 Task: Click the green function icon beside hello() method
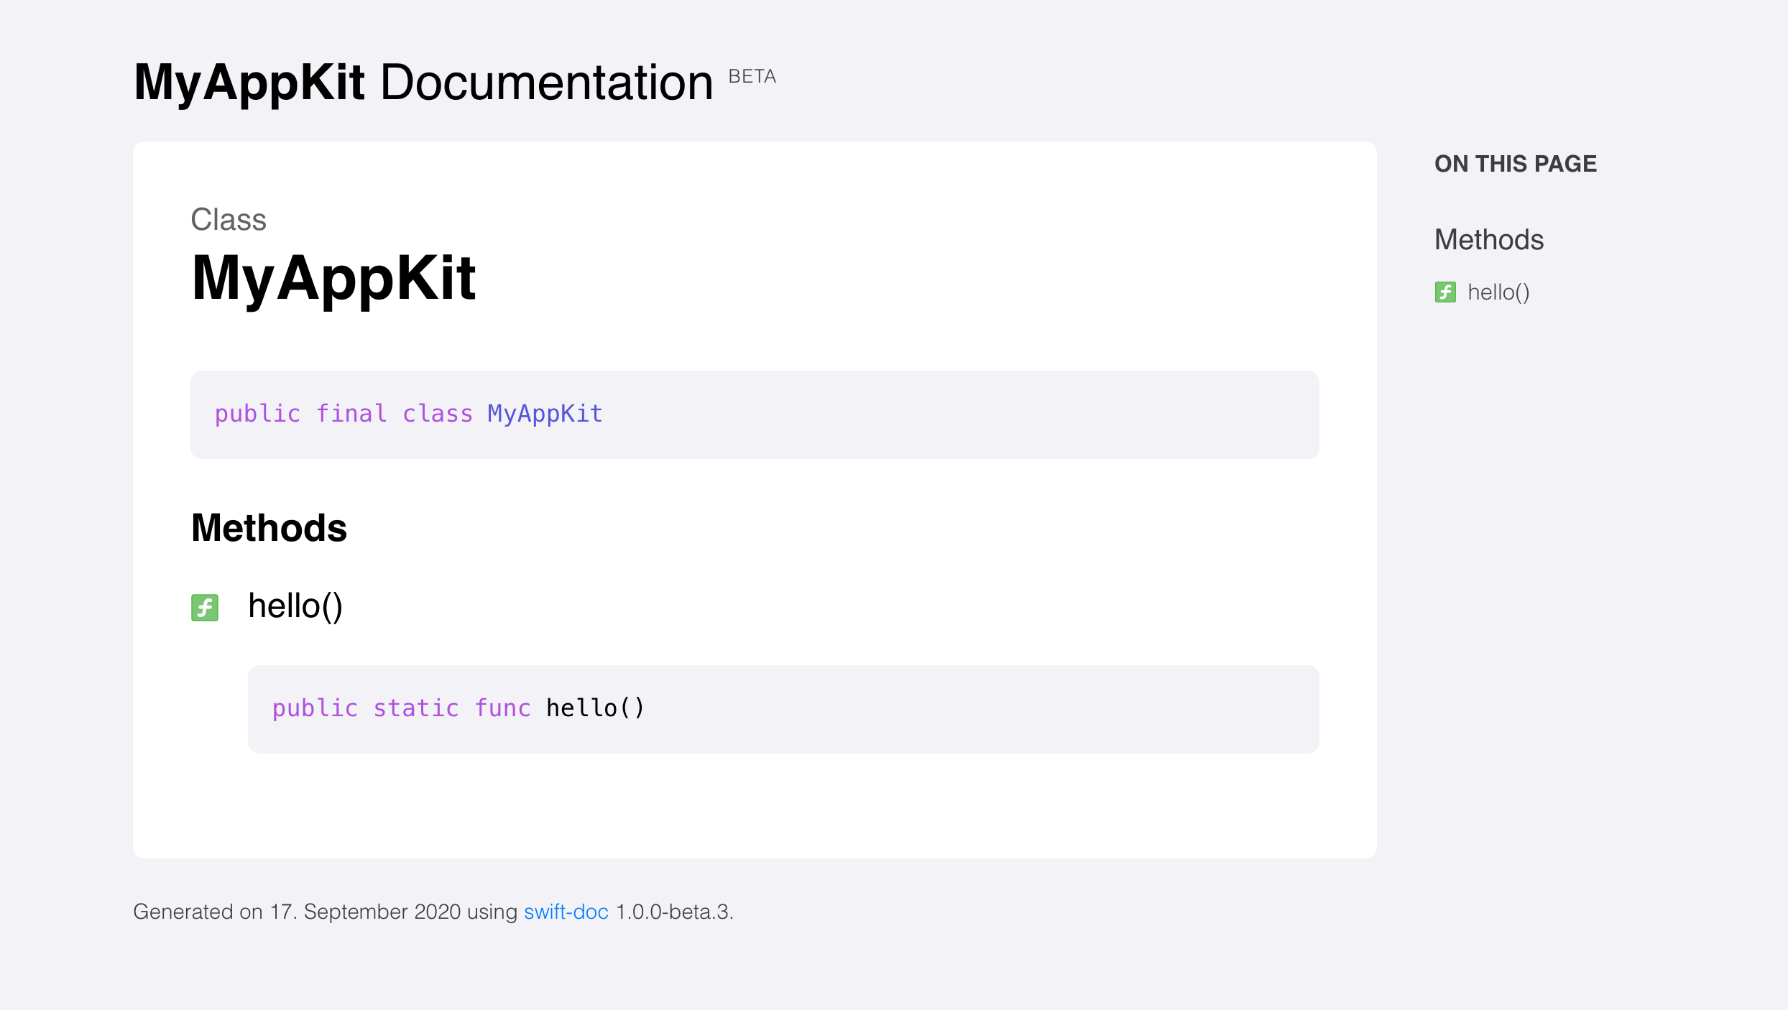coord(205,608)
